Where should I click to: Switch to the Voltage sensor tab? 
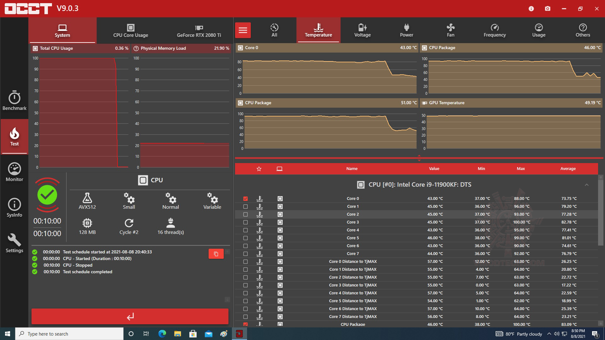pos(362,30)
